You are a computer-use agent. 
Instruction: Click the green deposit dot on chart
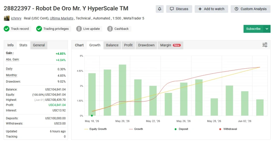tap(92, 116)
